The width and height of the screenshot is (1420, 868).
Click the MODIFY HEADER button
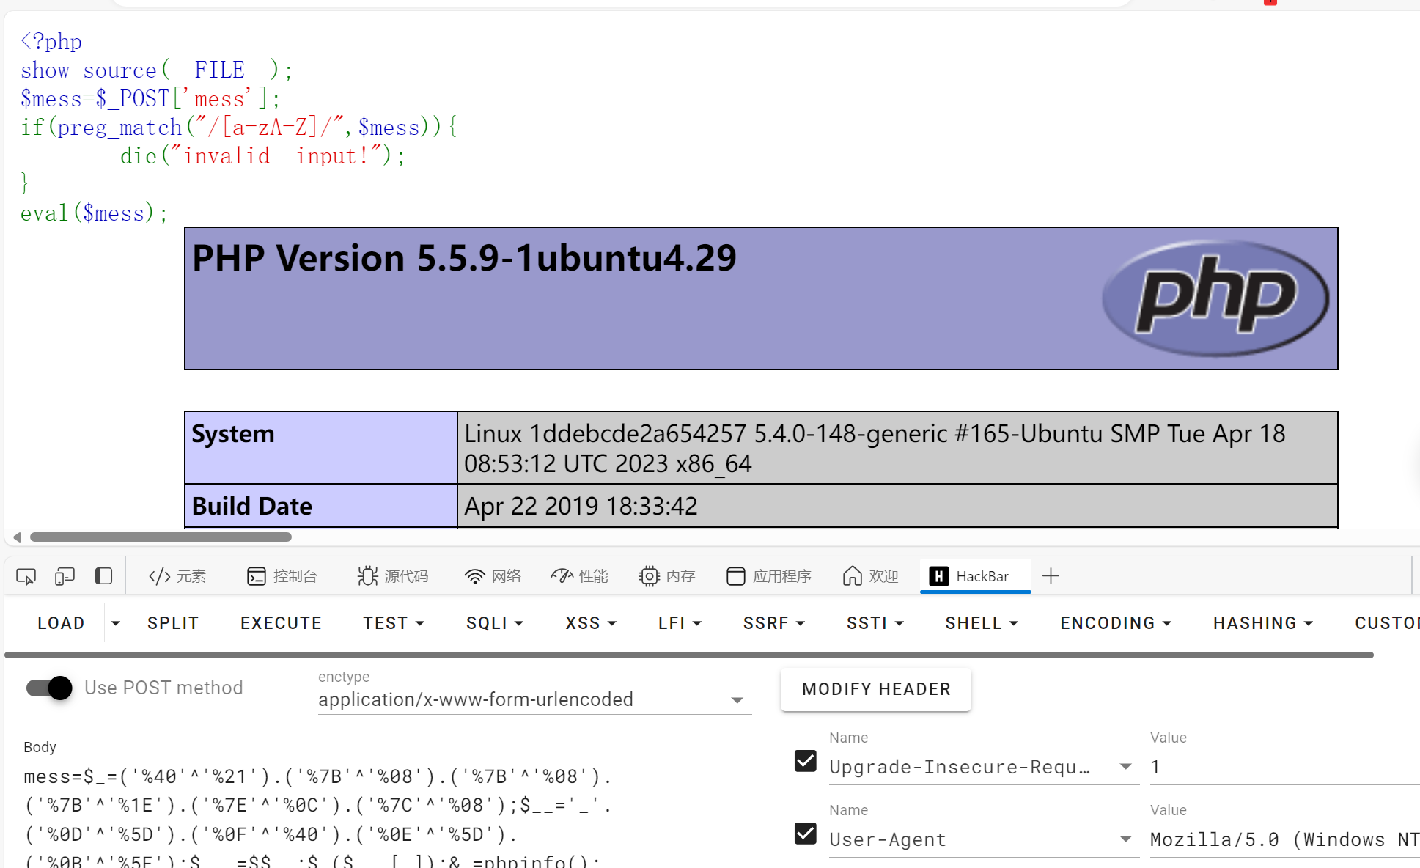(x=876, y=689)
